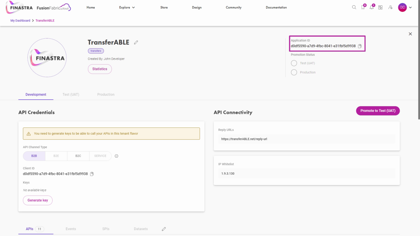Open the notifications bell icon

tap(372, 7)
